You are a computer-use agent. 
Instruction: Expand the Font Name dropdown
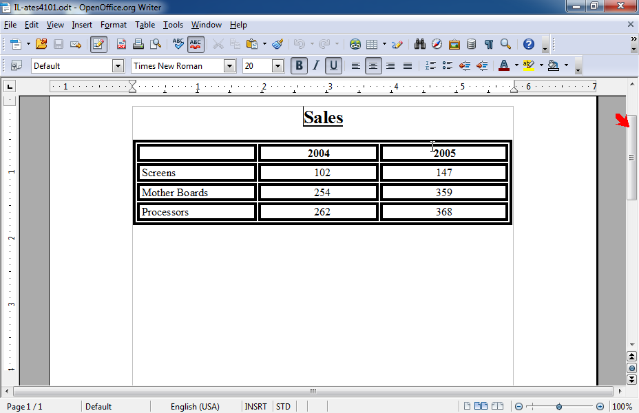point(229,66)
